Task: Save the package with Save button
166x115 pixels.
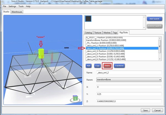Action: pyautogui.click(x=145, y=110)
